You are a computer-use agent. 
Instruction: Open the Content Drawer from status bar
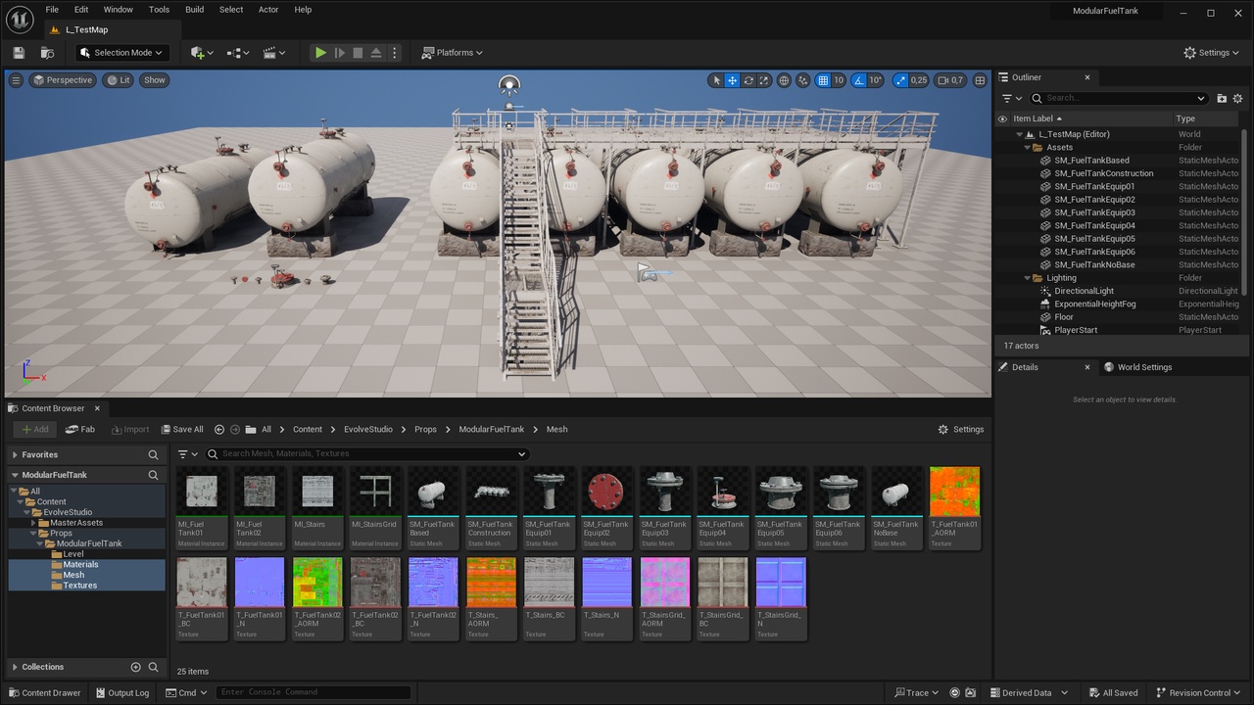coord(44,693)
